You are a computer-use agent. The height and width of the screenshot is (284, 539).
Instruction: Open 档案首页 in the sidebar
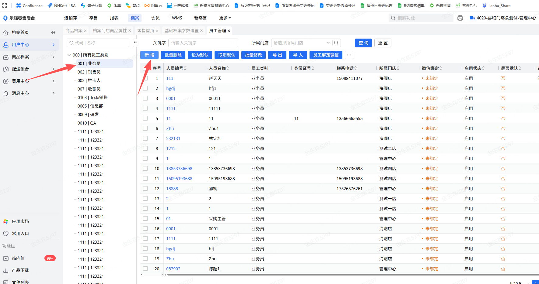click(x=20, y=33)
